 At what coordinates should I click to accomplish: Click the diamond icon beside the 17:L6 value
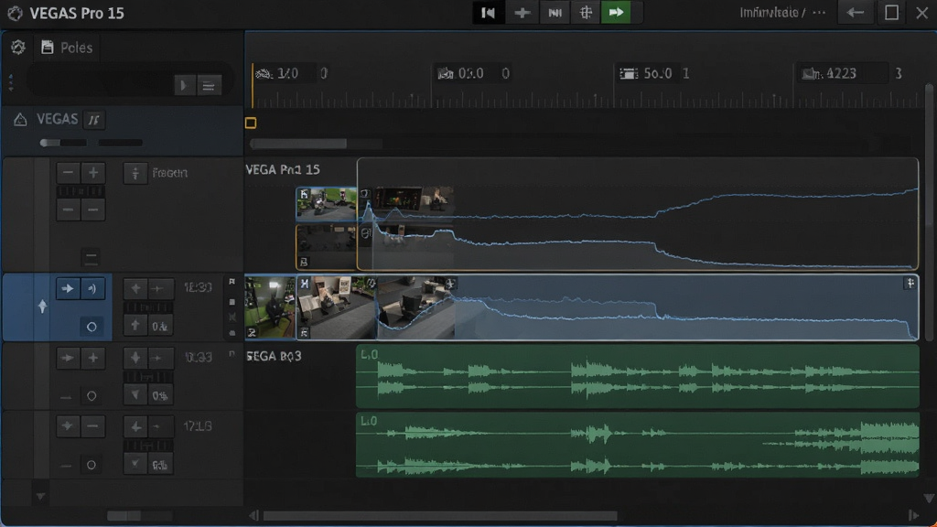pos(135,426)
